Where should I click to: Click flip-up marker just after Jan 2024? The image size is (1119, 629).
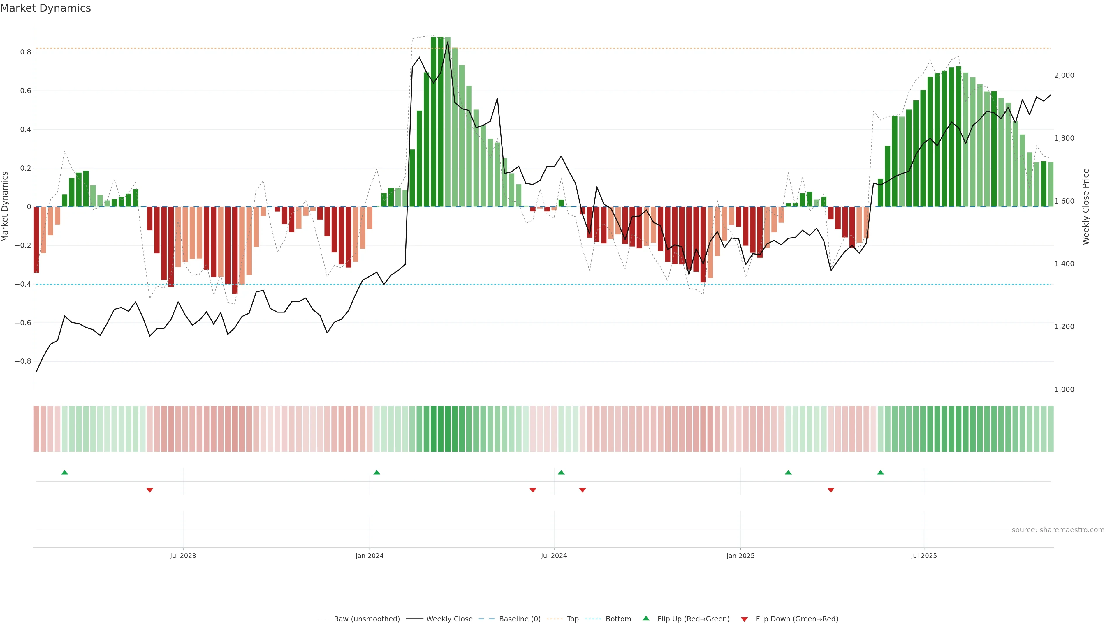pos(376,472)
